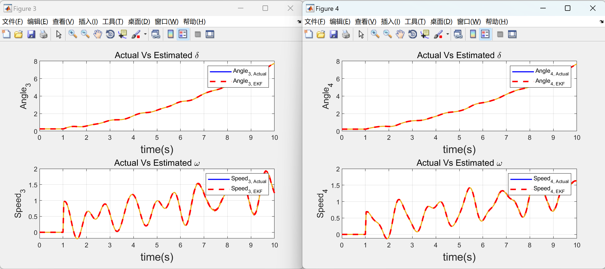Screen dimensions: 605x269
Task: Open the 工具(T) menu in Figure 3
Action: pos(113,22)
